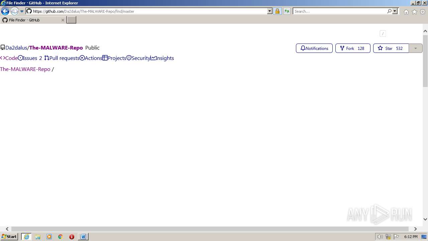The height and width of the screenshot is (241, 428).
Task: Select the URL in the address bar
Action: coord(84,11)
